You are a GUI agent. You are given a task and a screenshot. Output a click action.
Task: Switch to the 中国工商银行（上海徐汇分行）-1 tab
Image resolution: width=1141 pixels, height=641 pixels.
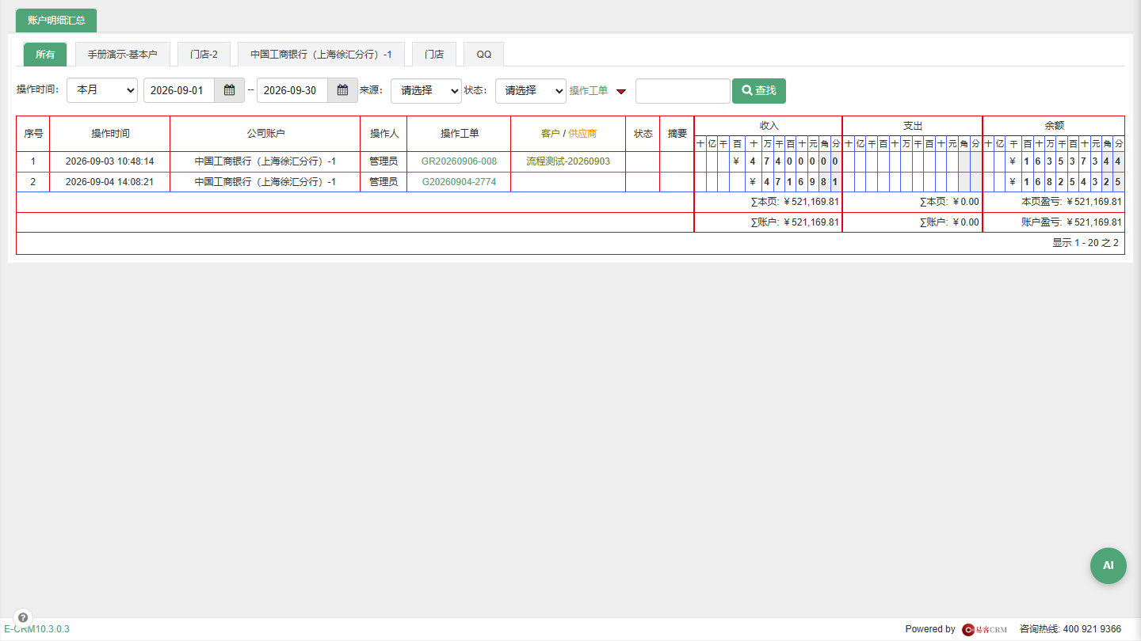[321, 55]
